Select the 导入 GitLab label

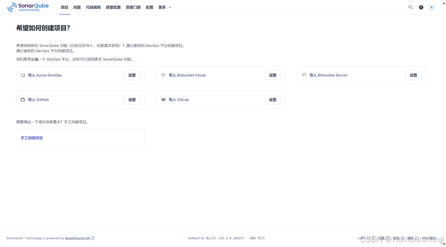point(178,100)
